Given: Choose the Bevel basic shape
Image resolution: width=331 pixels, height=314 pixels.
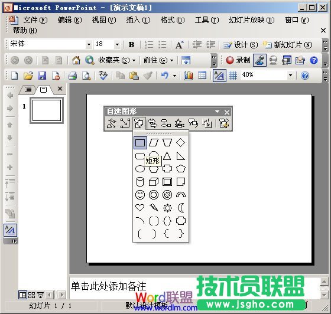Looking at the screenshot, I should pyautogui.click(x=167, y=182).
